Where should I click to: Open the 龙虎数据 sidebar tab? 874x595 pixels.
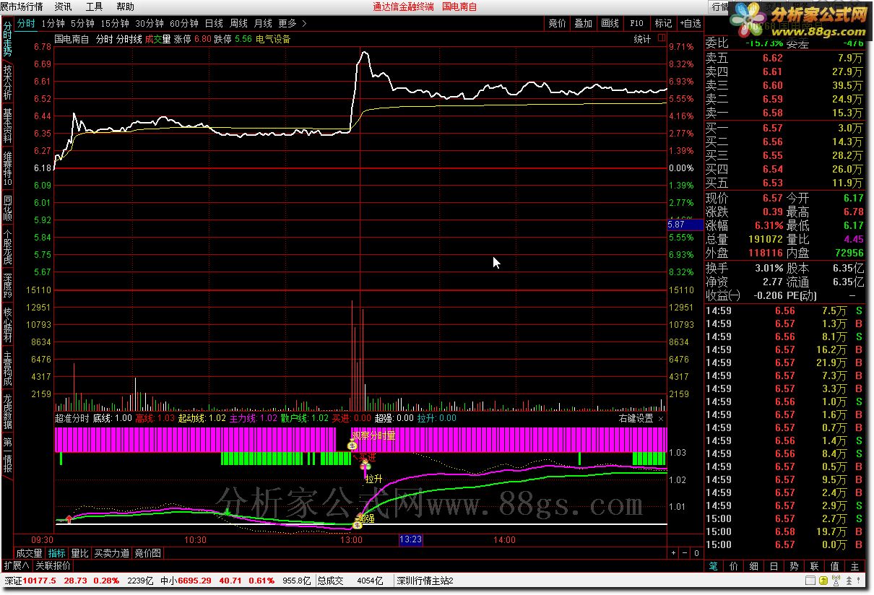pyautogui.click(x=7, y=412)
